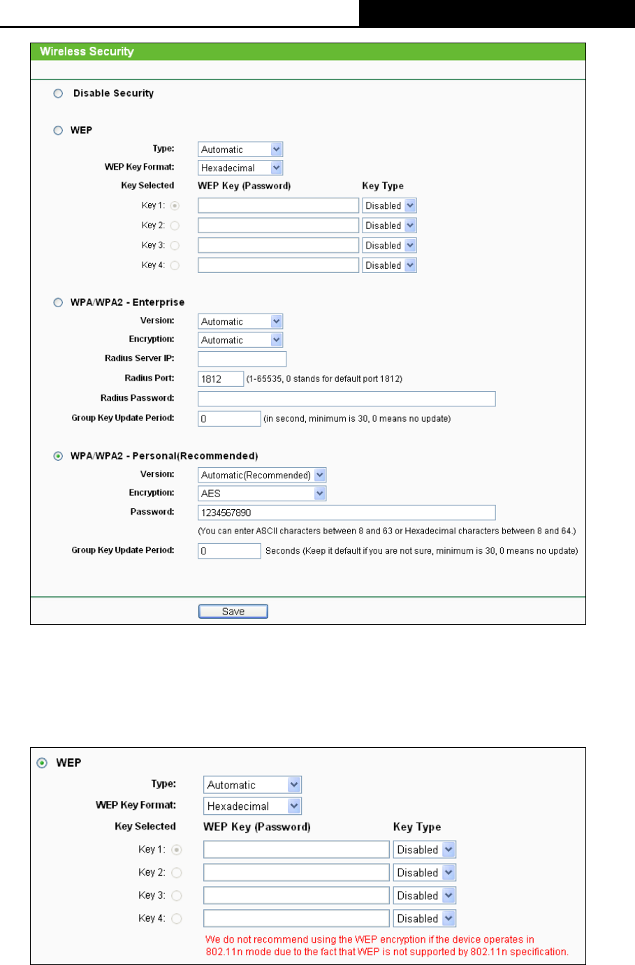Open Key 4 Disabled dropdown in lower panel
The image size is (635, 965).
click(425, 918)
